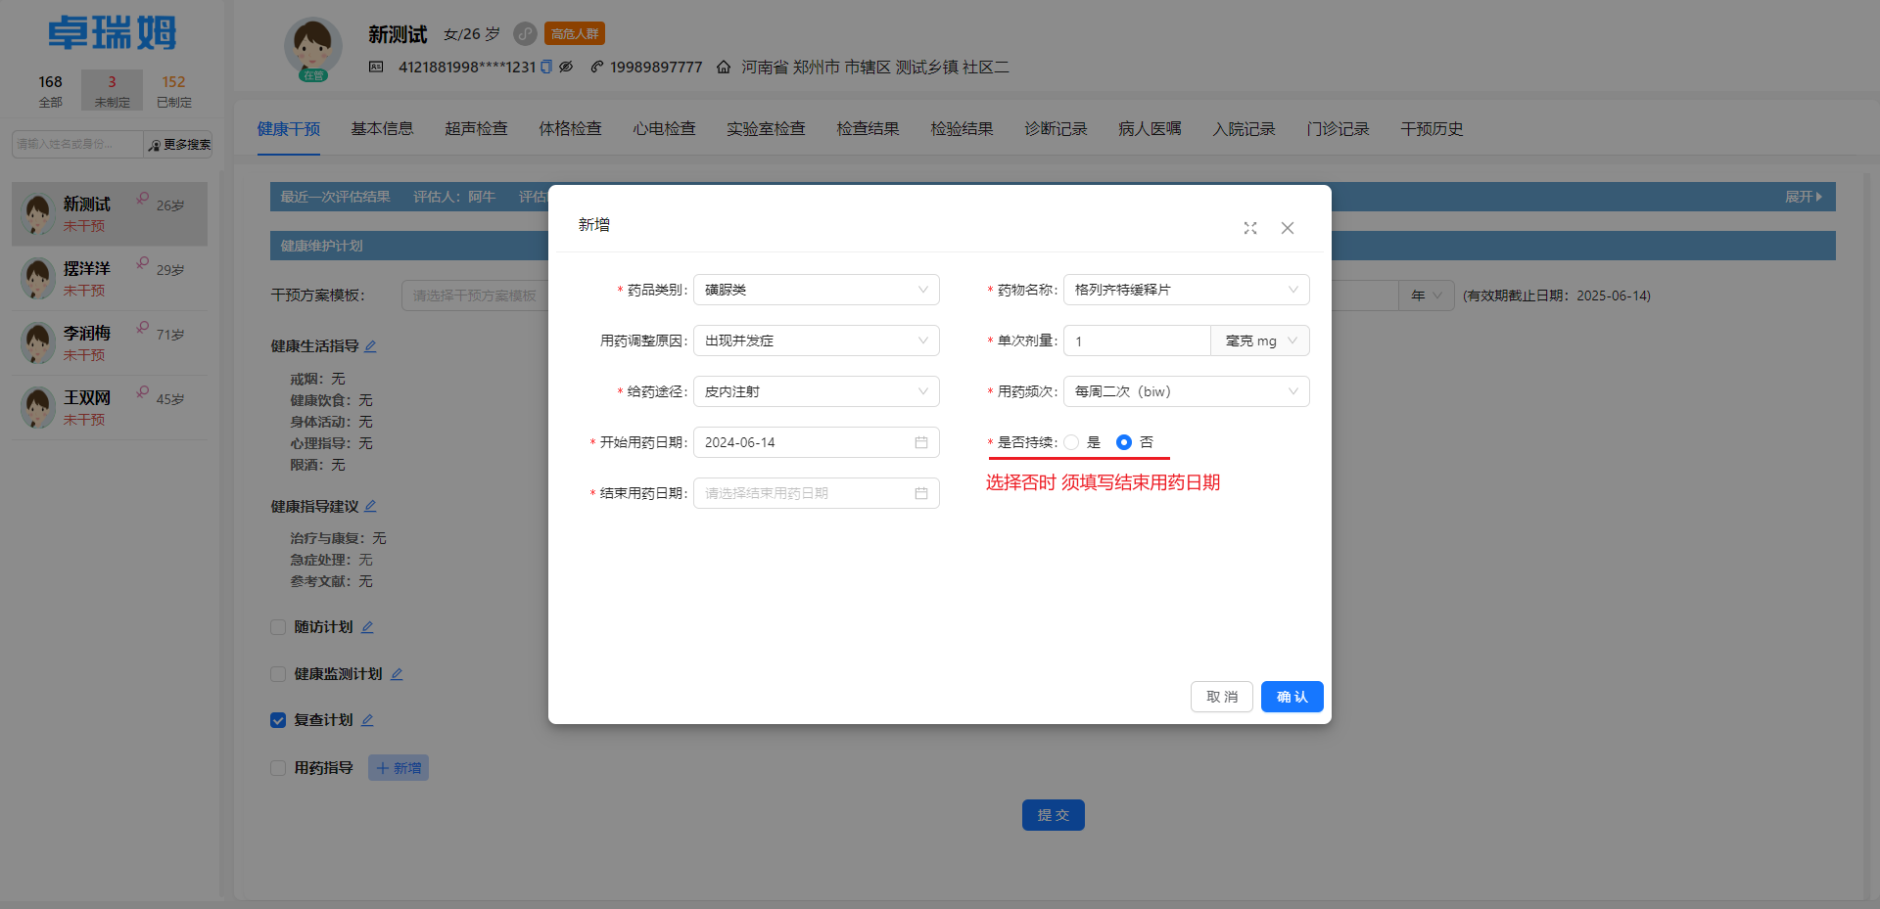1880x909 pixels.
Task: Open the 诊断记录 tab
Action: click(1055, 128)
